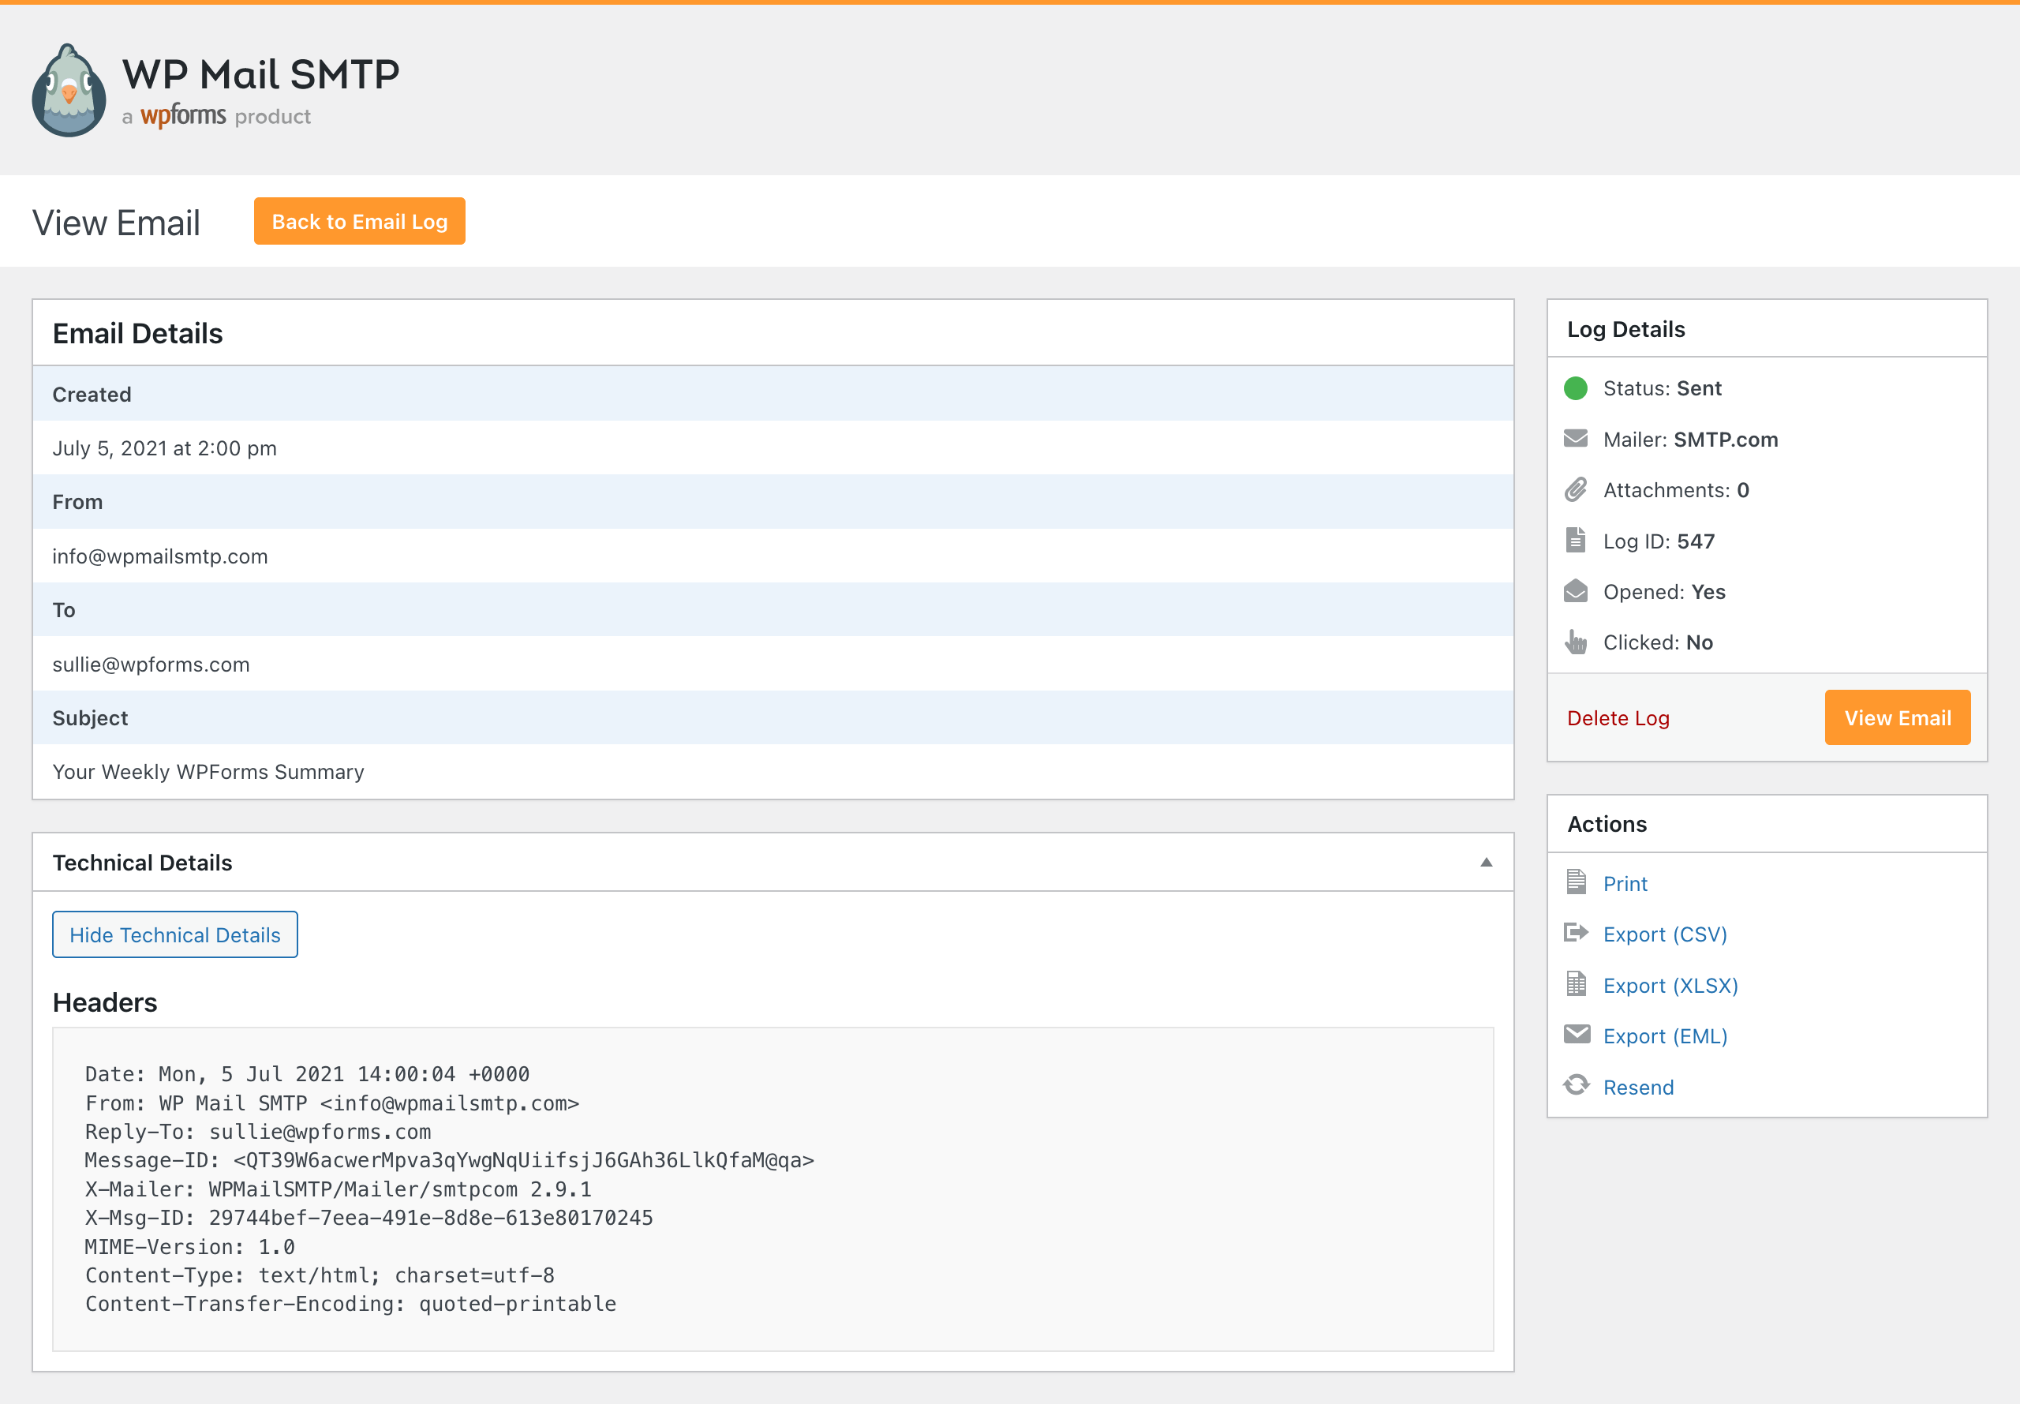The height and width of the screenshot is (1404, 2020).
Task: Click the Opened envelope icon
Action: pyautogui.click(x=1575, y=591)
